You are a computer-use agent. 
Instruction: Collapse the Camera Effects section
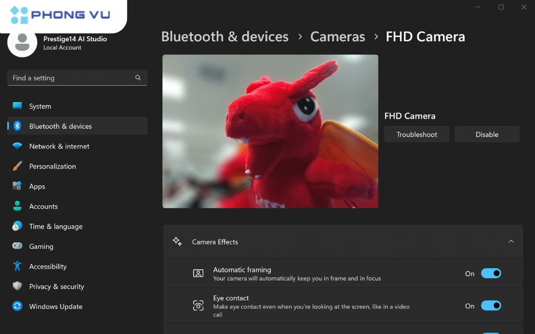pos(511,242)
